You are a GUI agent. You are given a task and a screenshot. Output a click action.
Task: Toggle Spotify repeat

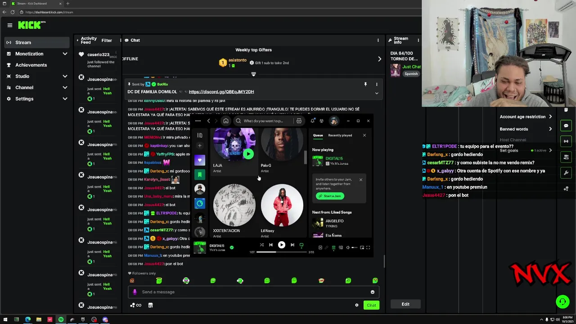click(301, 245)
